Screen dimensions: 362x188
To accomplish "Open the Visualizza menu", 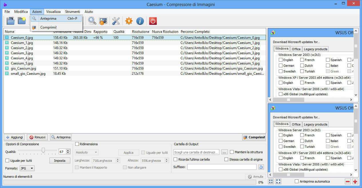I will (53, 12).
